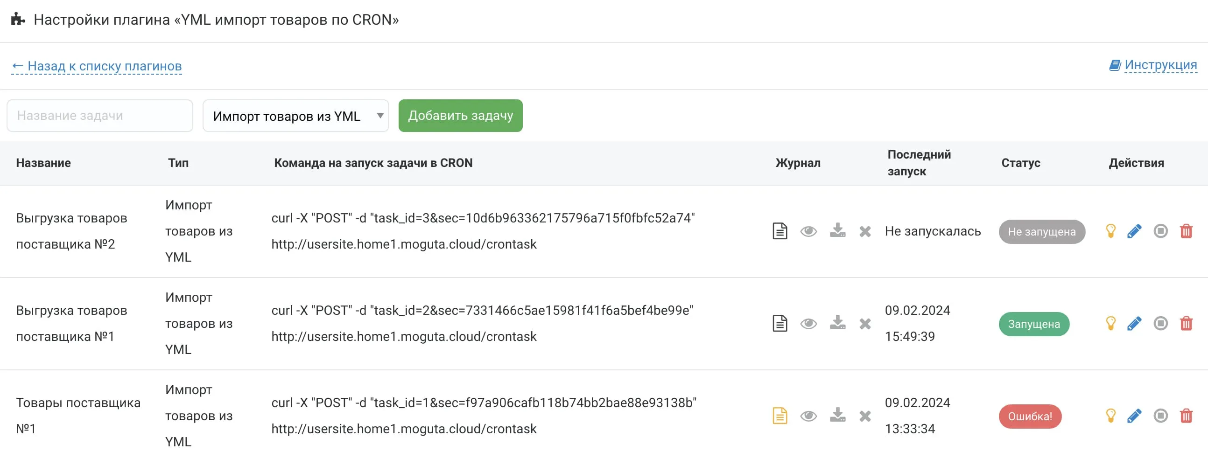
Task: Click lightbulb icon in Ошибка! status row
Action: click(x=1110, y=416)
